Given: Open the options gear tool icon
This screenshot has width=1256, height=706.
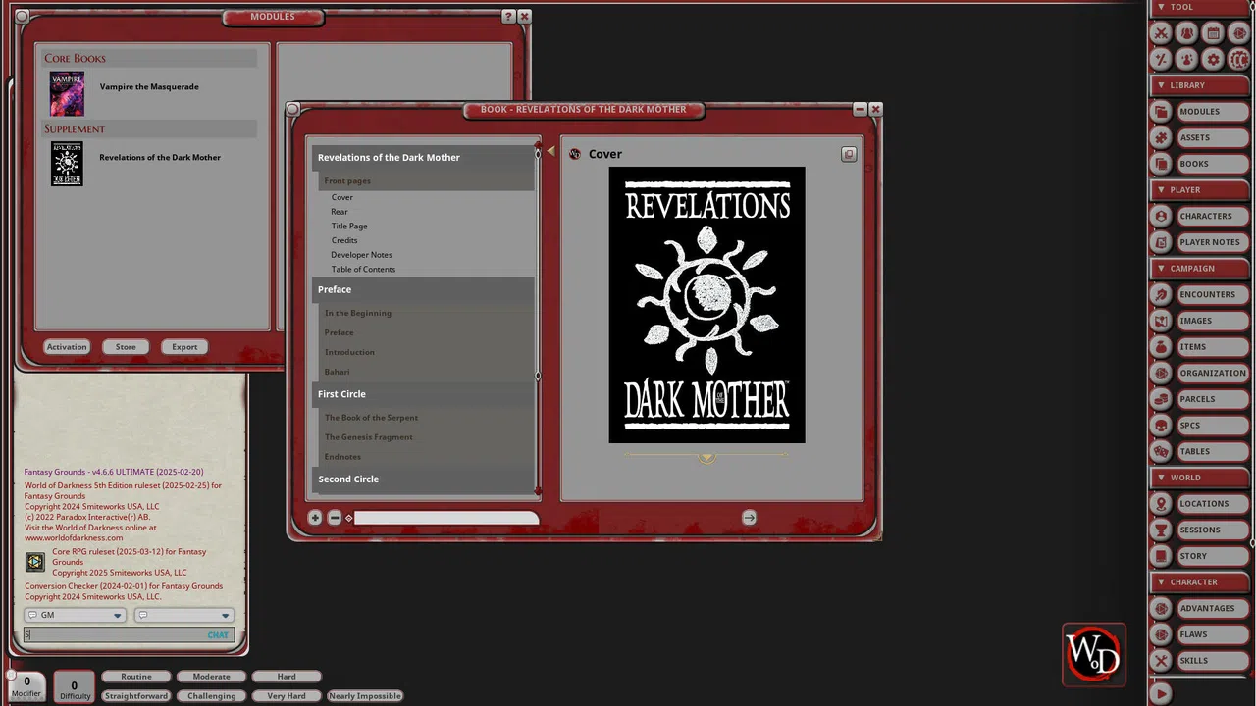Looking at the screenshot, I should 1213,60.
